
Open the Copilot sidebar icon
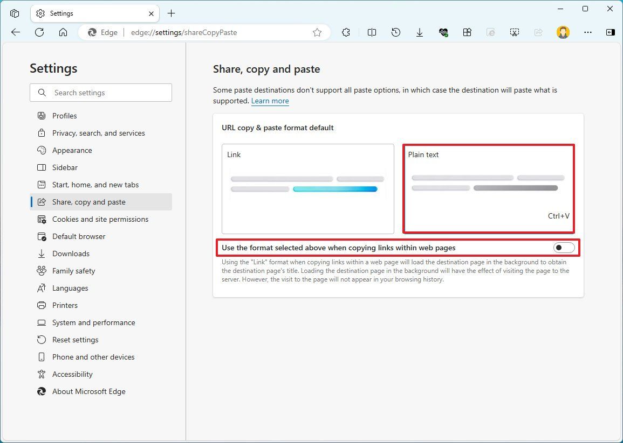[x=610, y=32]
